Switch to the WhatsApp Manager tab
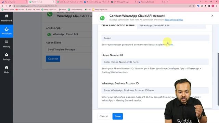Image resolution: width=219 pixels, height=123 pixels. 124,2
